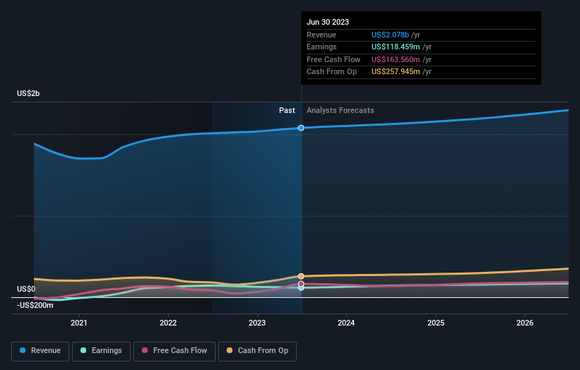Click the blue Revenue legend dot
Image resolution: width=580 pixels, height=370 pixels.
(x=23, y=350)
